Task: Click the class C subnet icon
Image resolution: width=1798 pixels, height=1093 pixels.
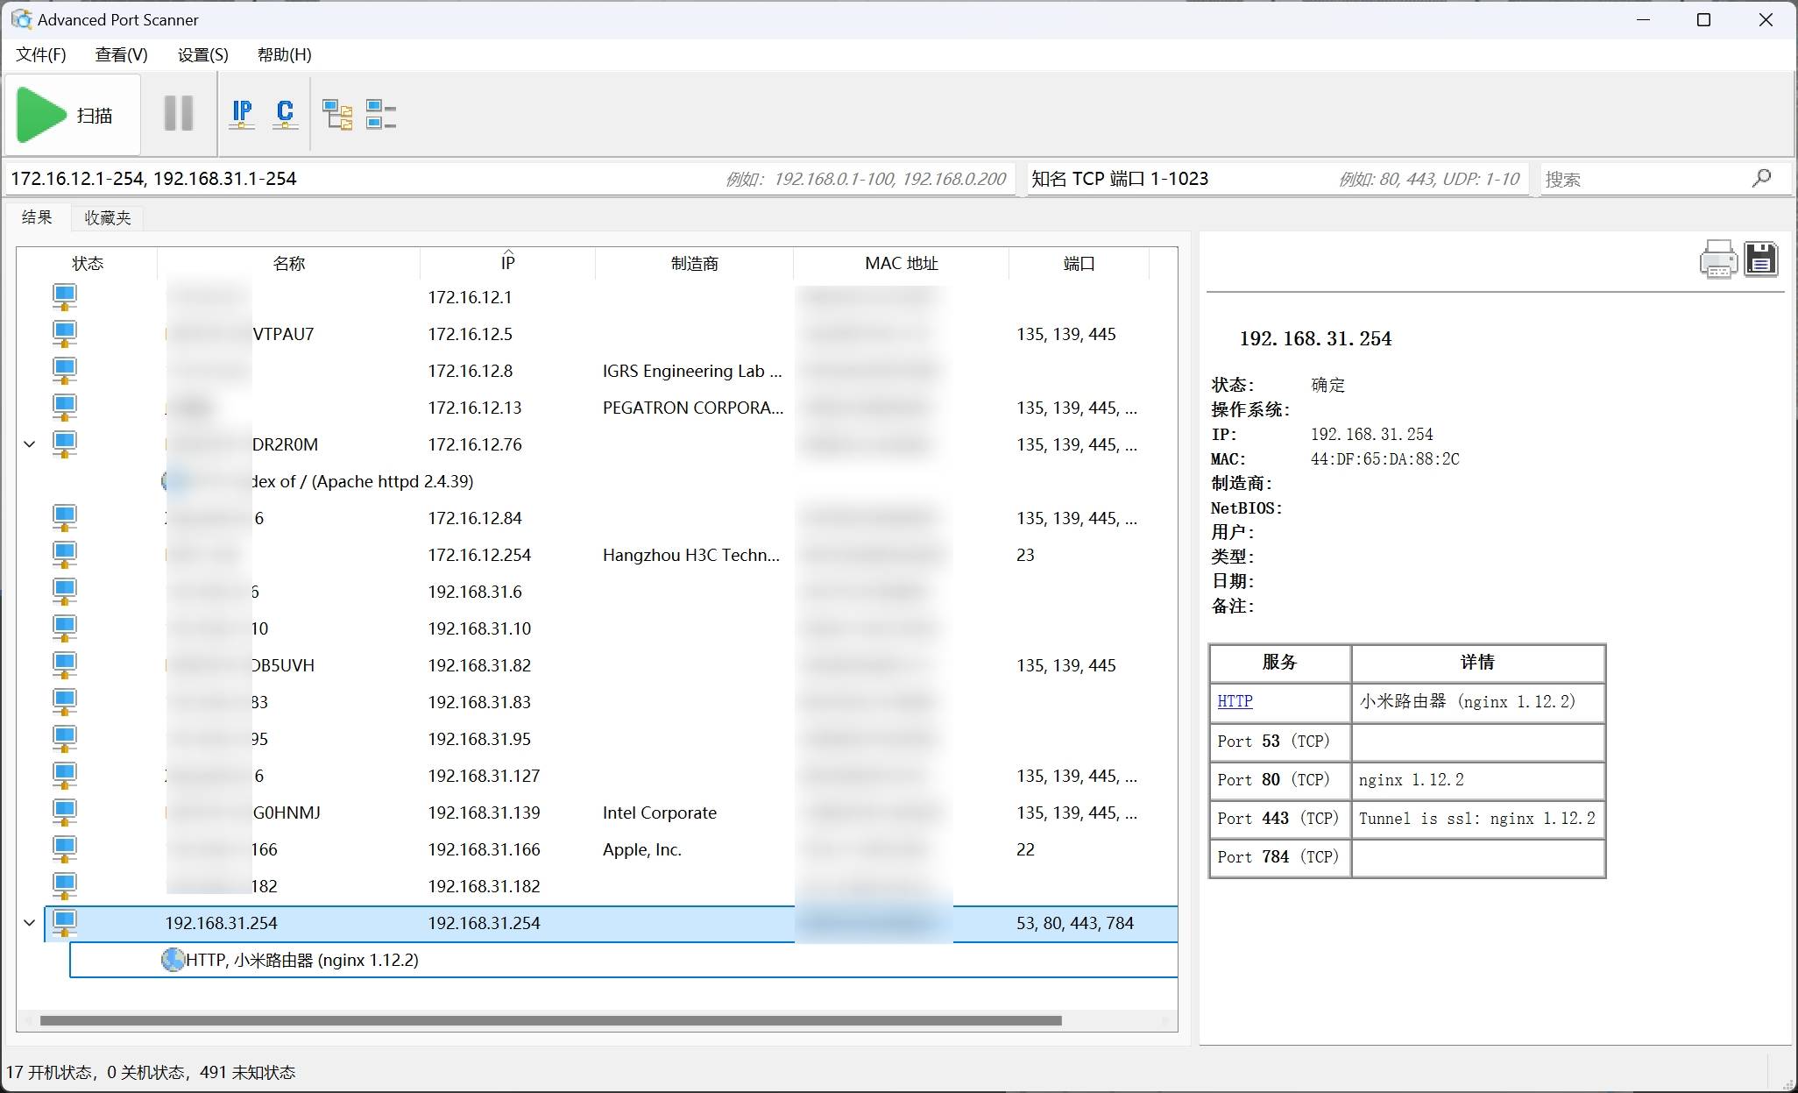Action: [285, 114]
